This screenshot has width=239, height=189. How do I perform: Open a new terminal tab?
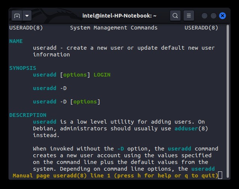pos(17,16)
